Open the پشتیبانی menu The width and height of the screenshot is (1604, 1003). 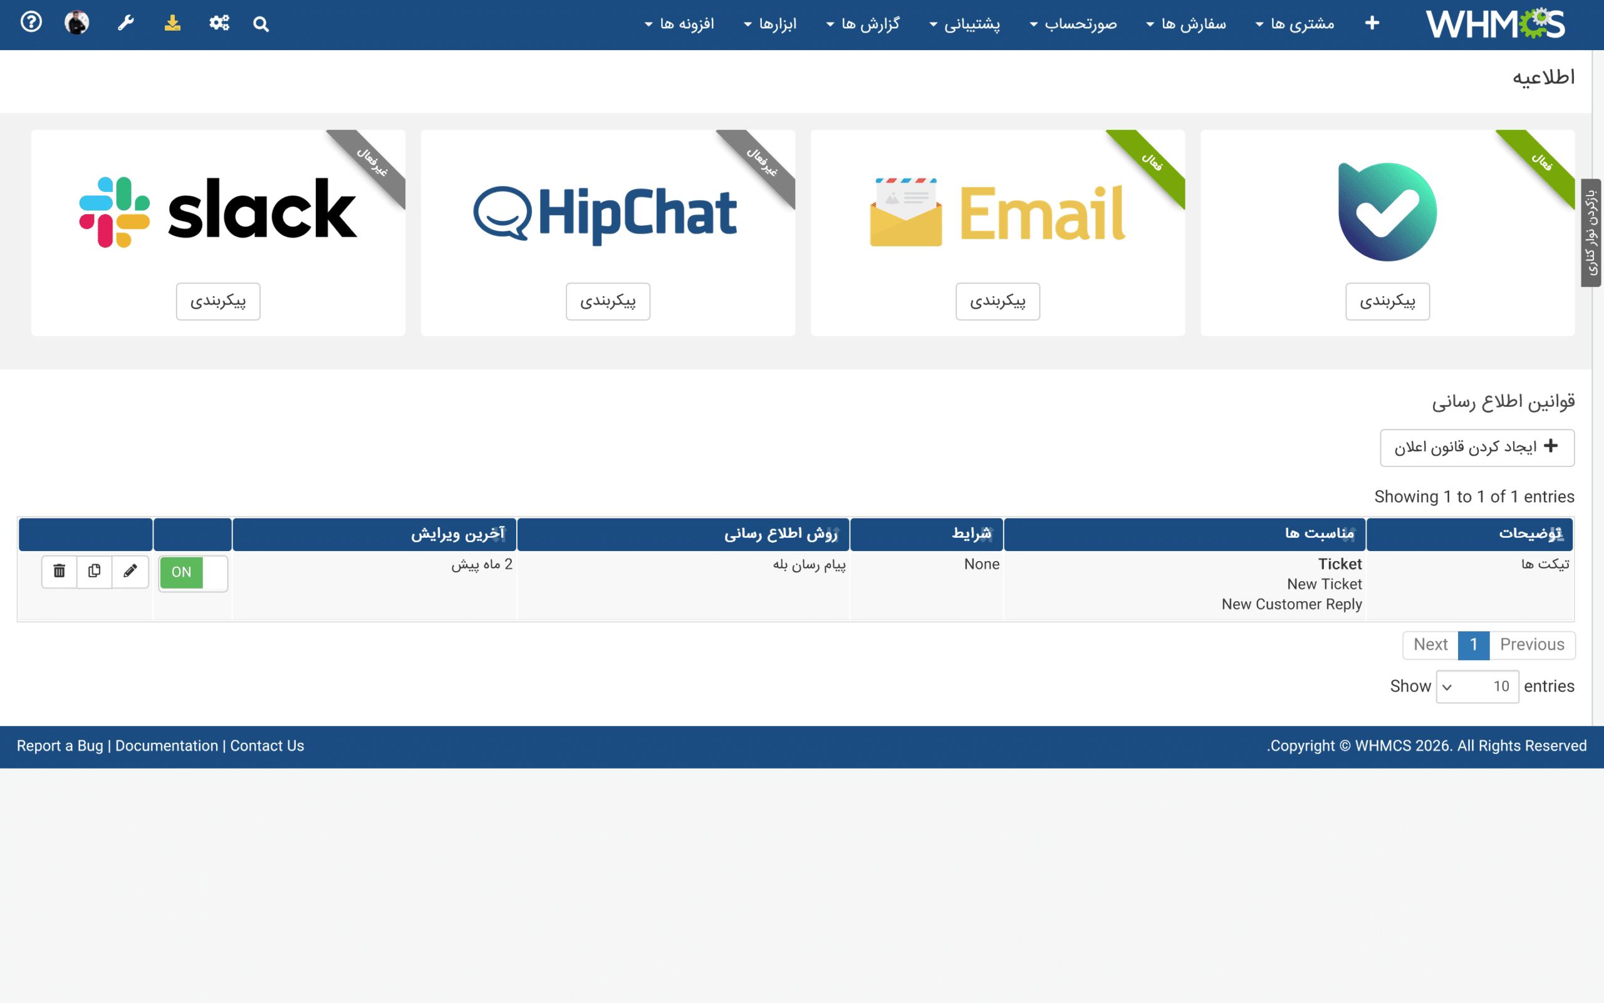pyautogui.click(x=964, y=24)
